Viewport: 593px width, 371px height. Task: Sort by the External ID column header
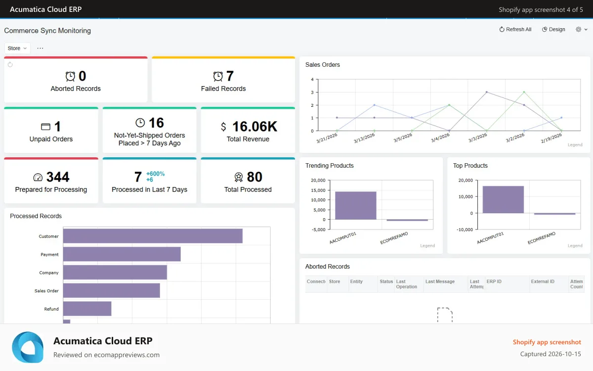click(549, 284)
